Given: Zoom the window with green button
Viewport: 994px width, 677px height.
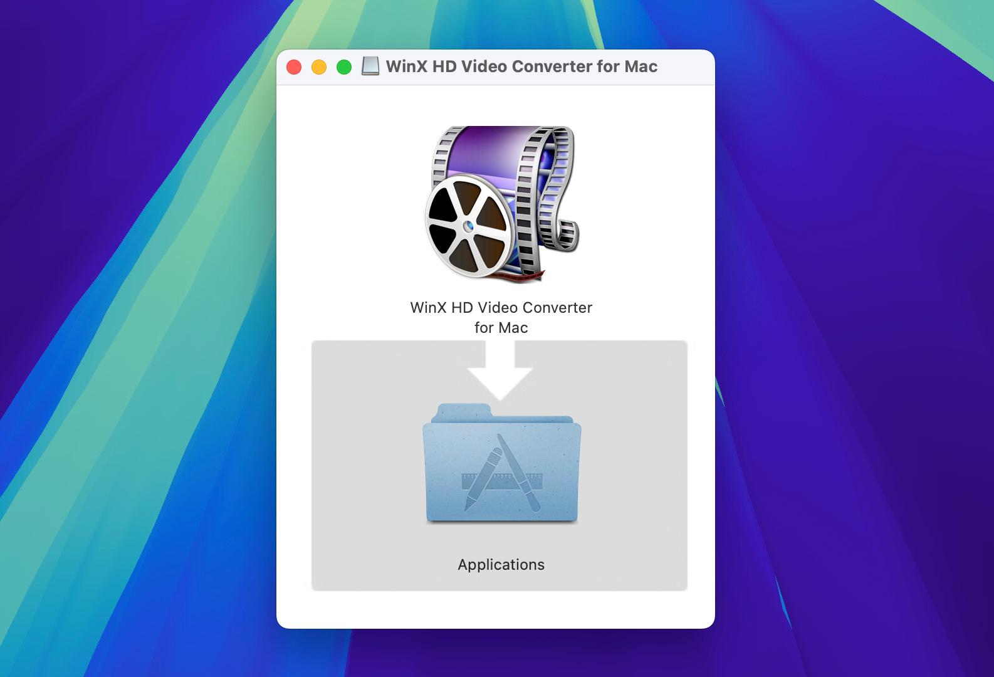Looking at the screenshot, I should point(344,67).
